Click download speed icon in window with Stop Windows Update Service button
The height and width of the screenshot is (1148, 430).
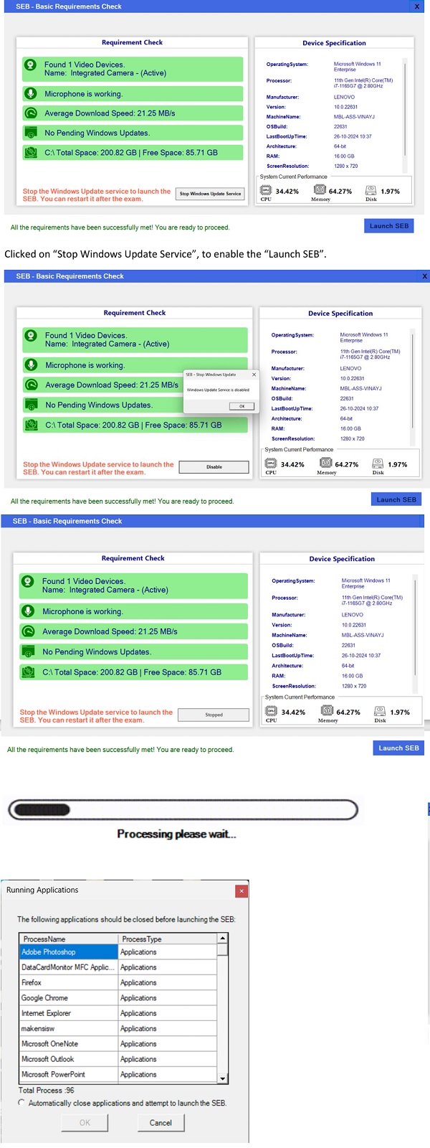(31, 113)
